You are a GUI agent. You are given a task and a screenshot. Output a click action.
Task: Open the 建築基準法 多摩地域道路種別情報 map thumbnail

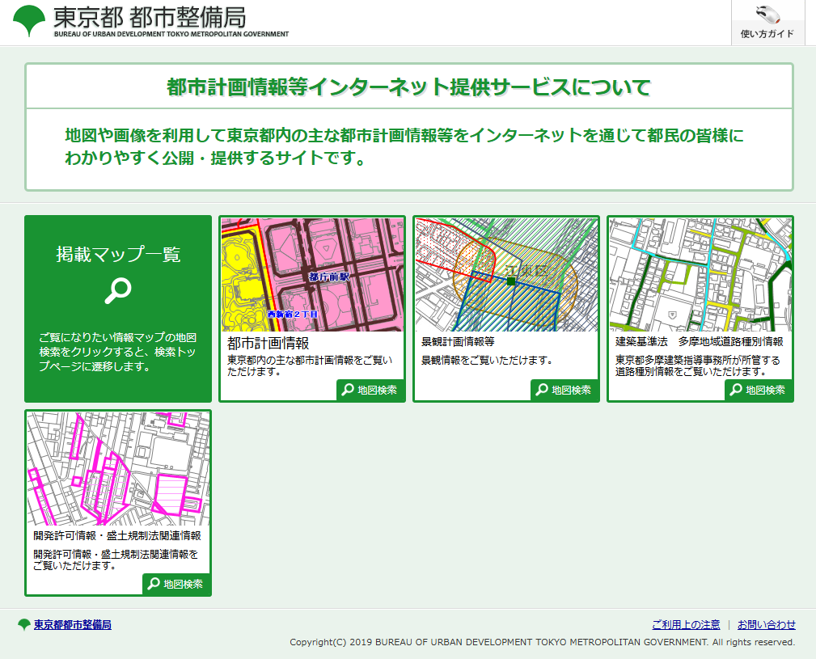point(700,275)
